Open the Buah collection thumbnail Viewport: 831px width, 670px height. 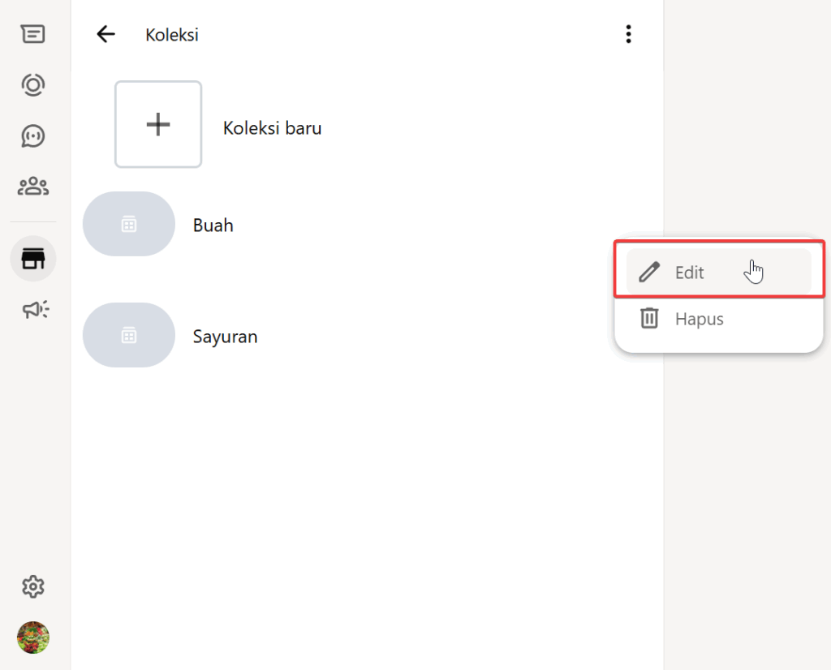click(129, 225)
